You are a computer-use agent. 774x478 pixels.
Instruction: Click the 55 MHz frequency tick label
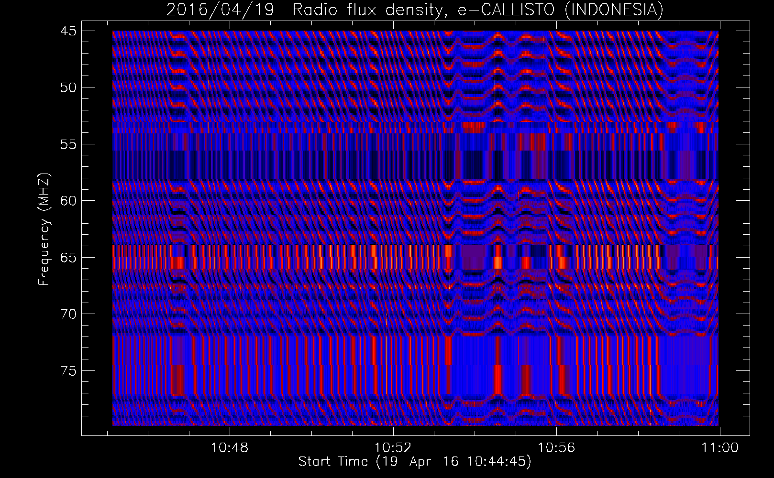67,144
